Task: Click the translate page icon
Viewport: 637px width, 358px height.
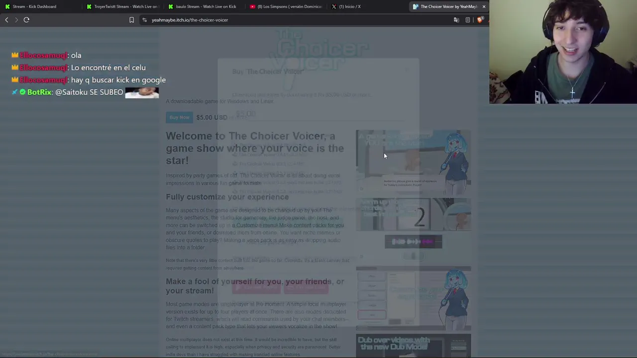Action: (x=456, y=20)
